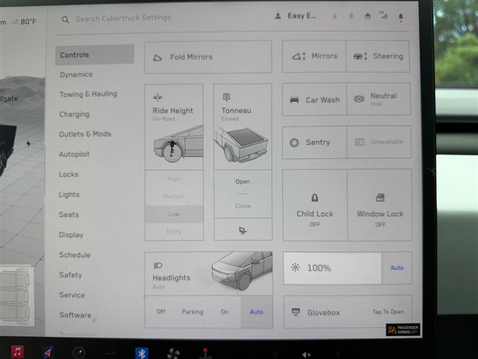Tap Fold Mirrors
This screenshot has height=359, width=478.
click(208, 57)
